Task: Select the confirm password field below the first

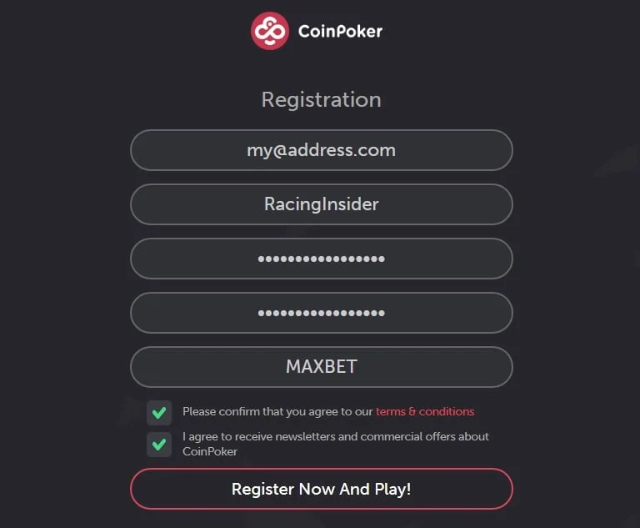Action: [321, 313]
